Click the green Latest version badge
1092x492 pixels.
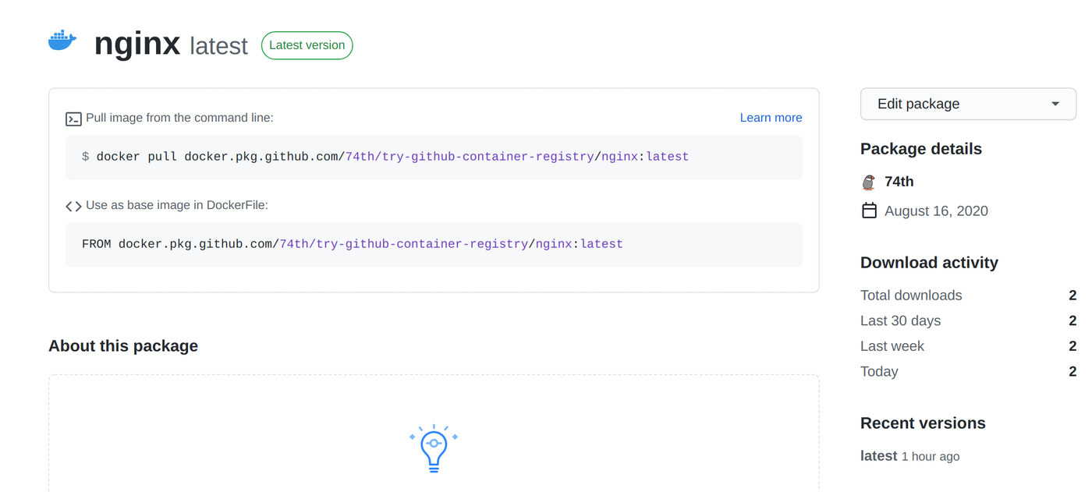click(307, 45)
